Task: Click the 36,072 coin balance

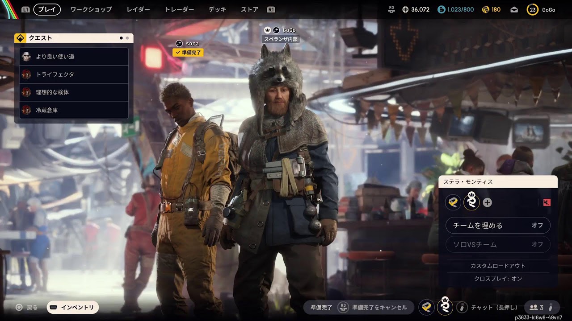Action: tap(420, 9)
